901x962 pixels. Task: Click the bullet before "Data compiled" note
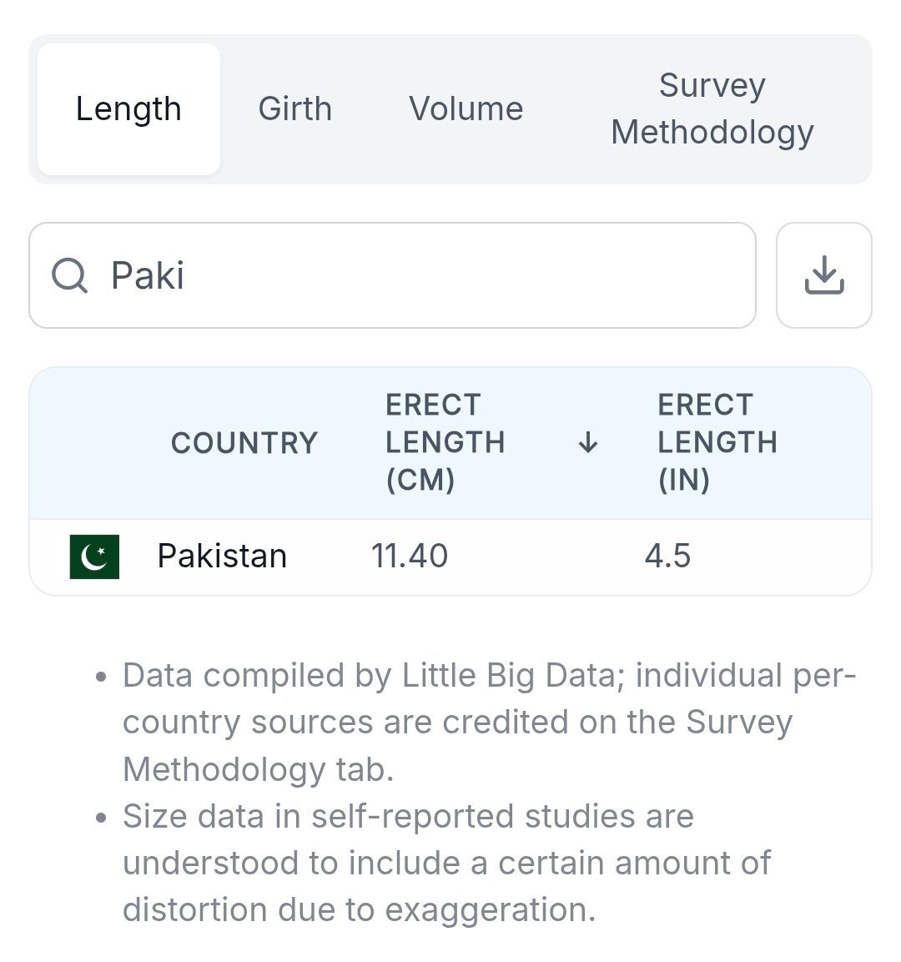(x=102, y=677)
